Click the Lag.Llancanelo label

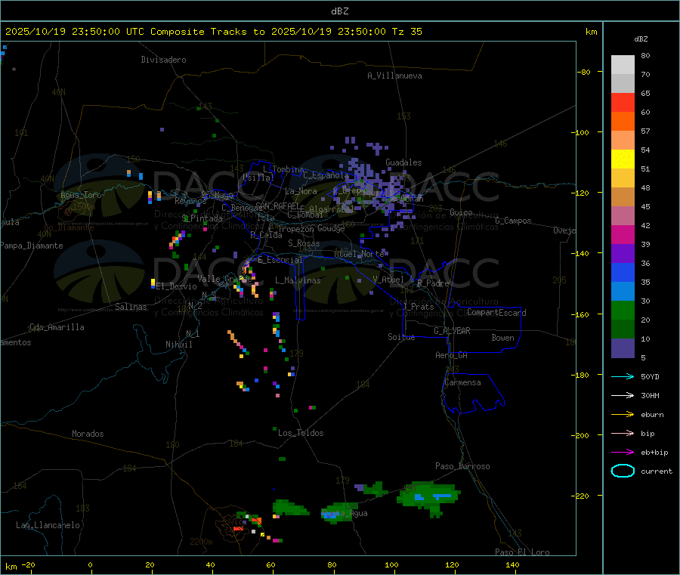[x=48, y=525]
